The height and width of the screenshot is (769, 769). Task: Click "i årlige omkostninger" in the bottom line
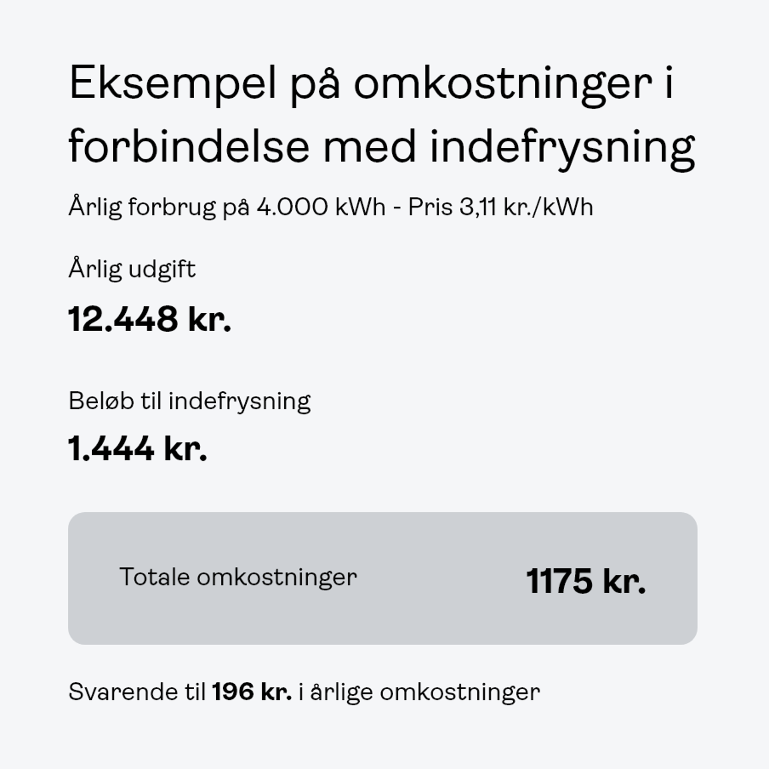coord(419,693)
